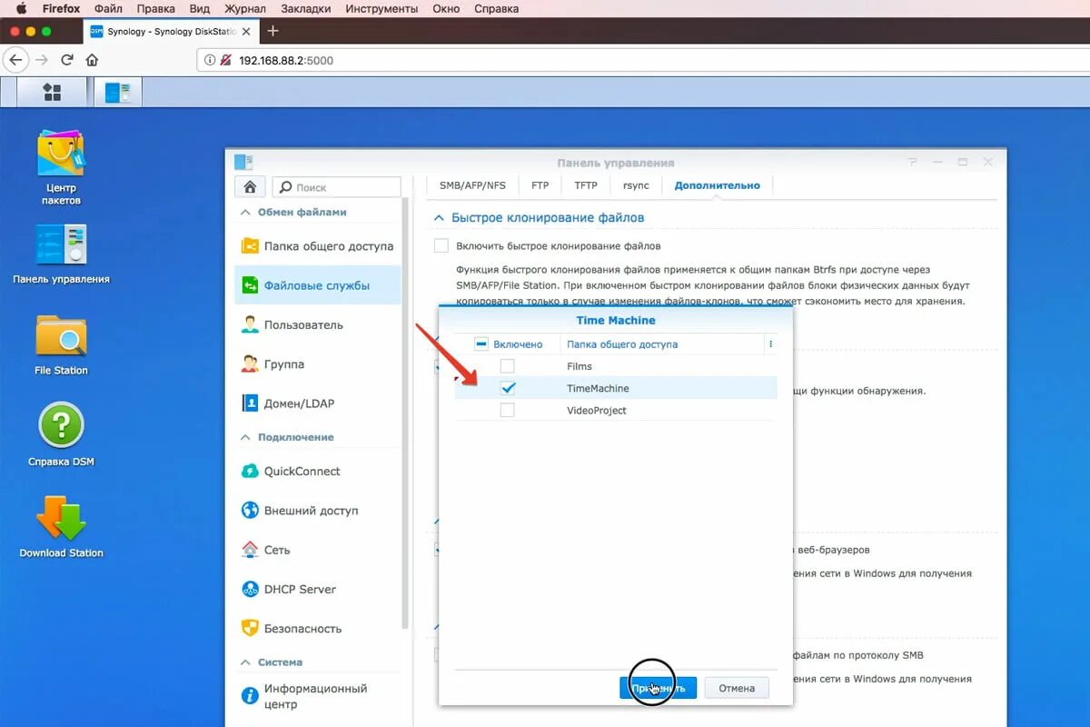
Task: Check the Films folder checkbox
Action: [507, 366]
